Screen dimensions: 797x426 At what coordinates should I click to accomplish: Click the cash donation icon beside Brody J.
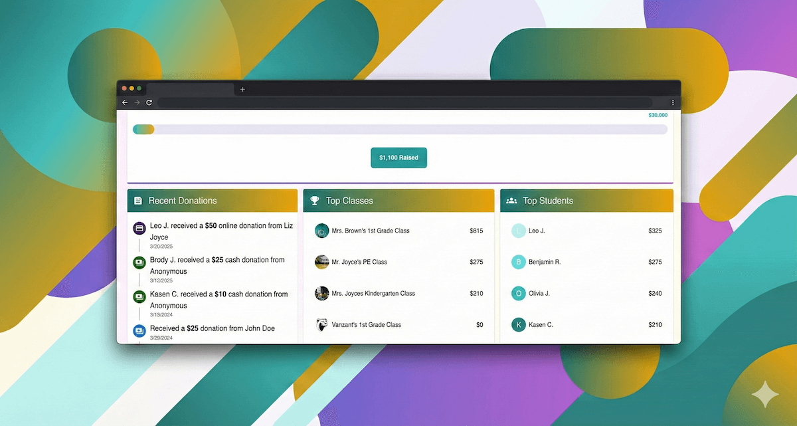point(139,263)
